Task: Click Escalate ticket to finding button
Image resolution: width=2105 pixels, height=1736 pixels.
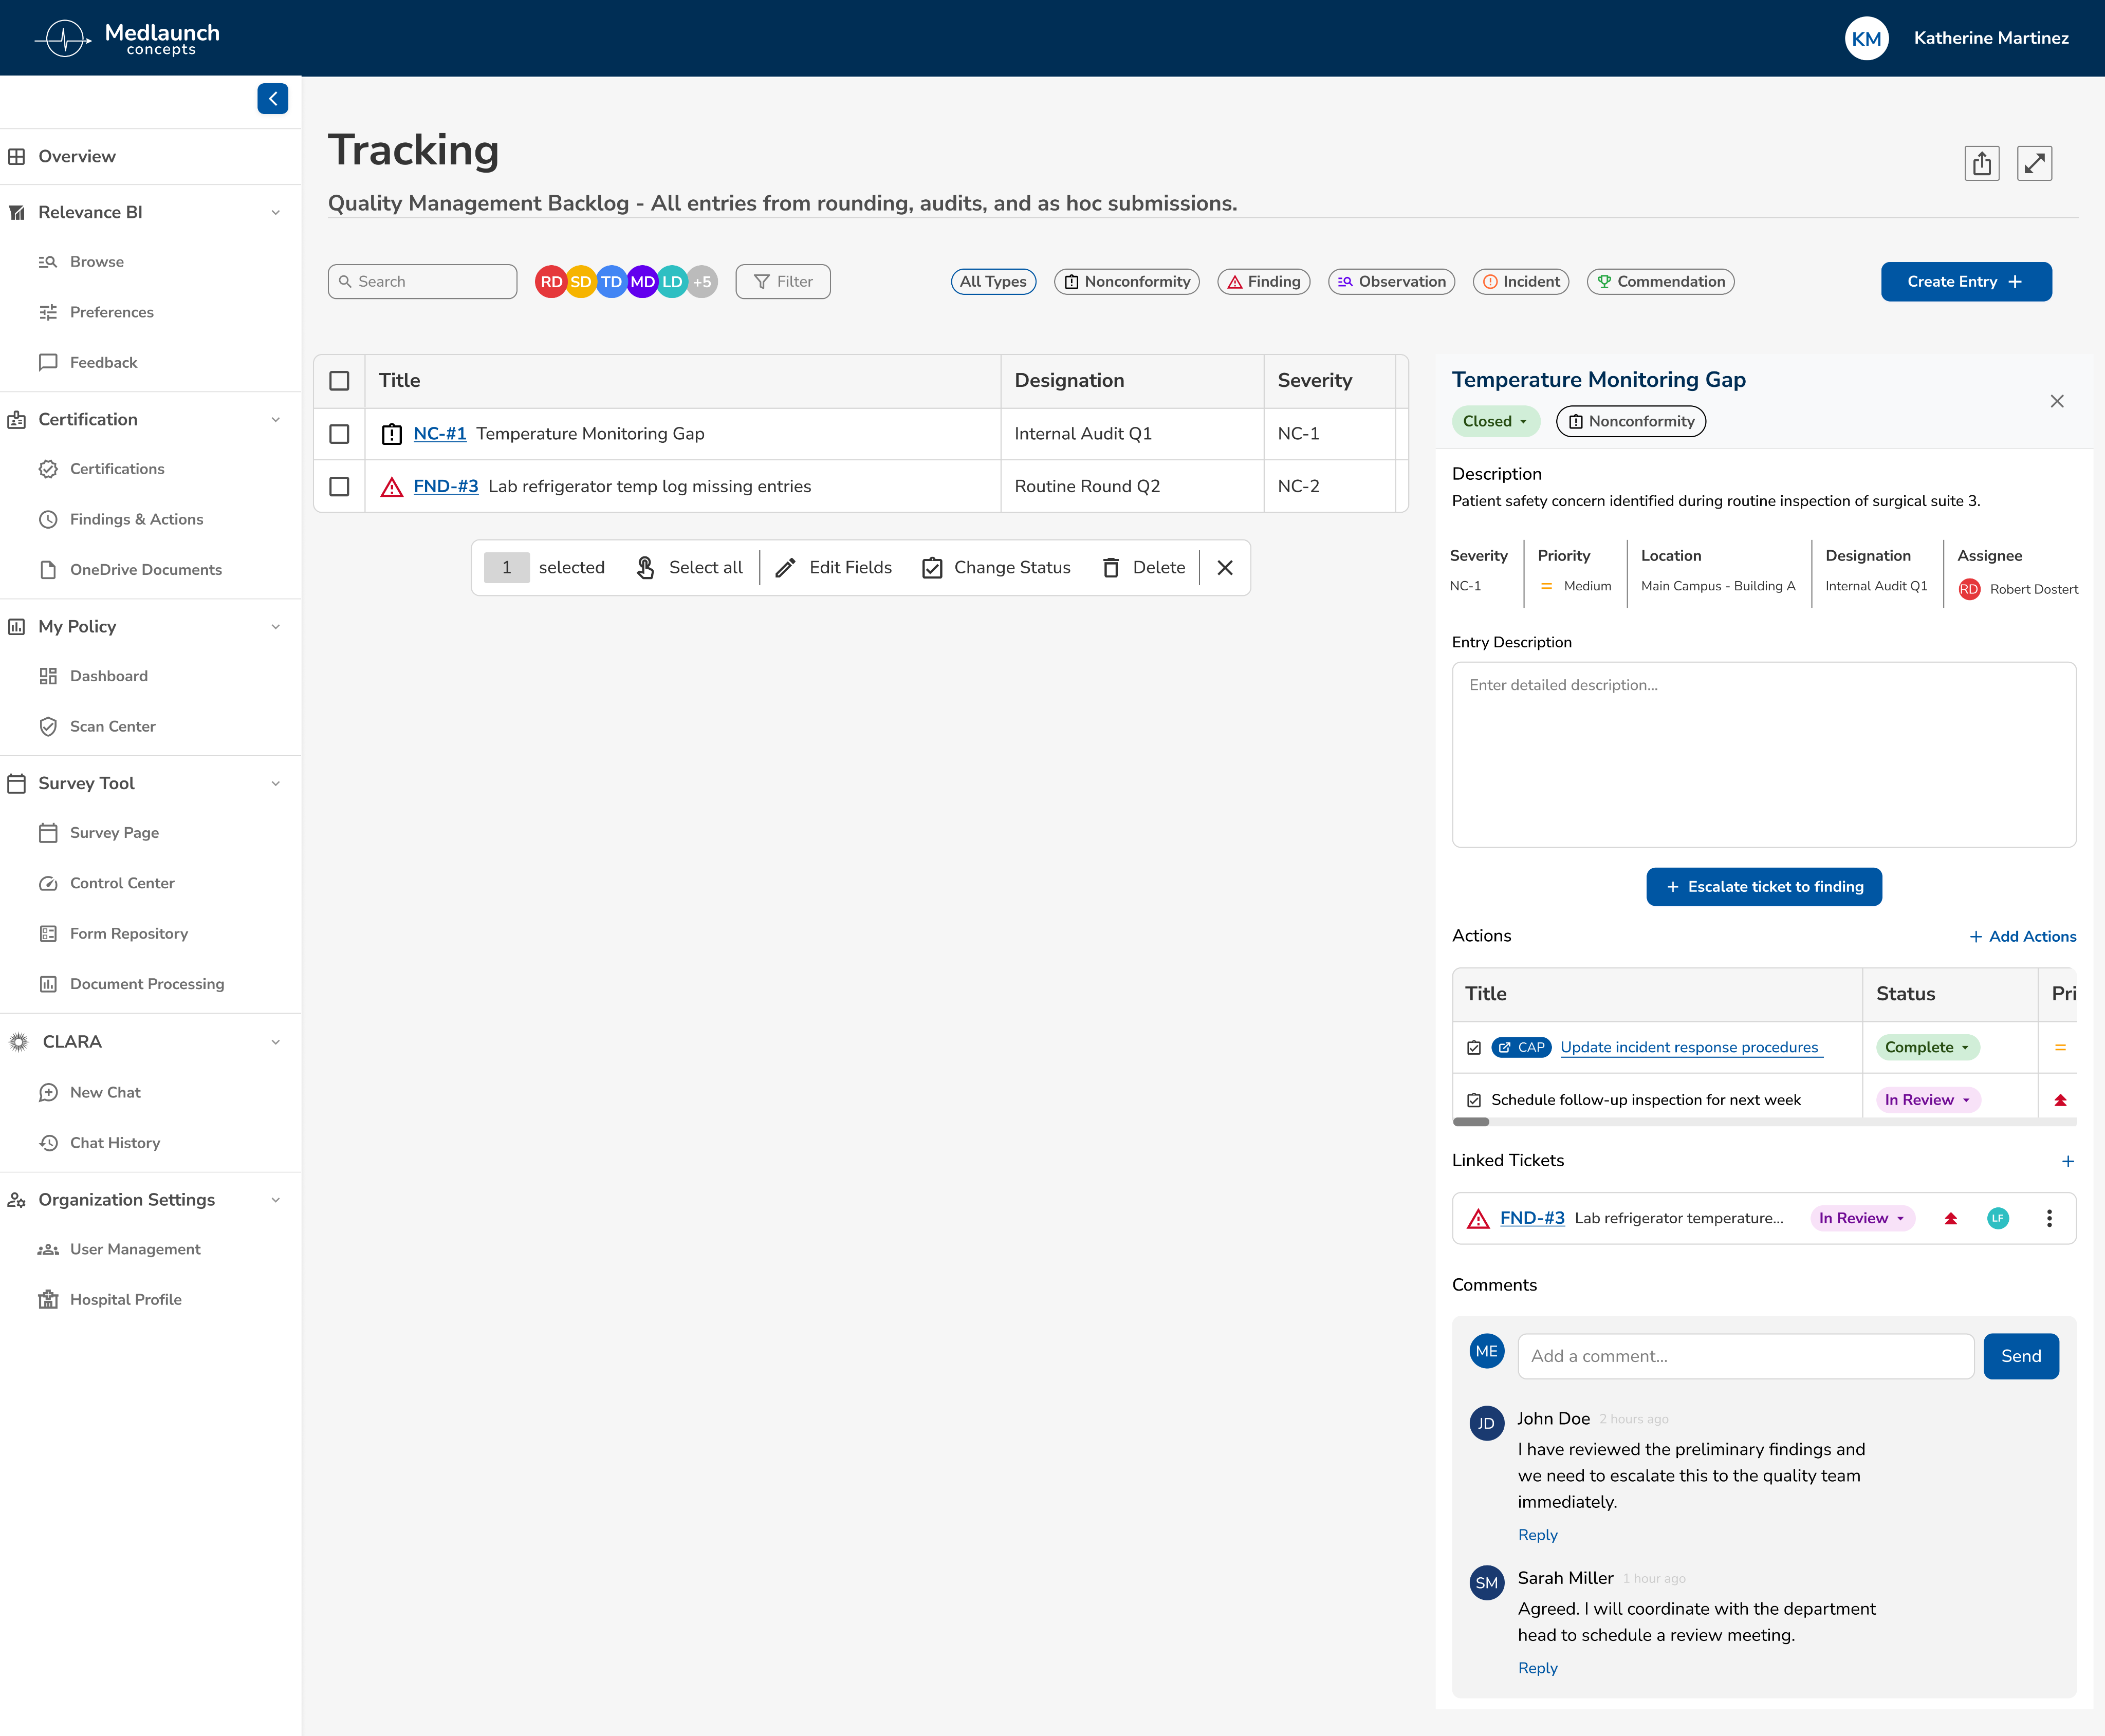Action: pyautogui.click(x=1764, y=887)
